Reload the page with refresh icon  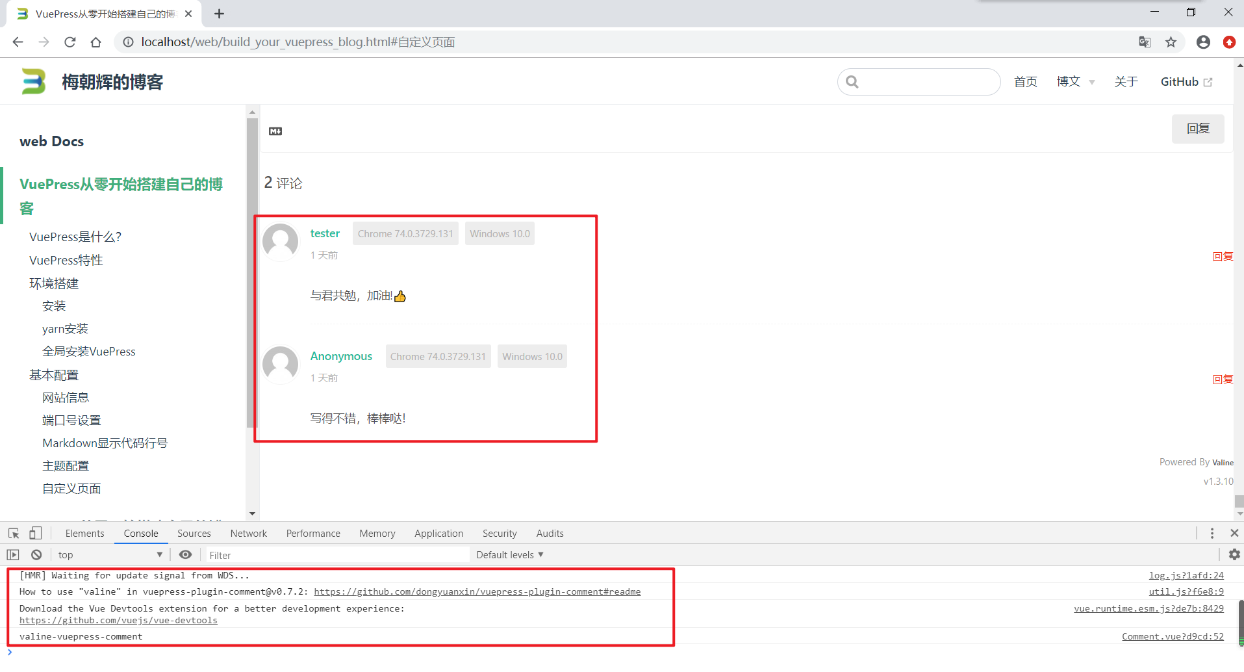coord(70,42)
